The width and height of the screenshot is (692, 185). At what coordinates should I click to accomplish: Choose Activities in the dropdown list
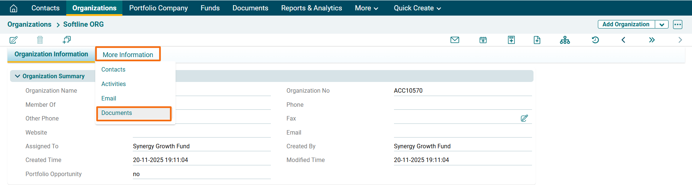113,84
